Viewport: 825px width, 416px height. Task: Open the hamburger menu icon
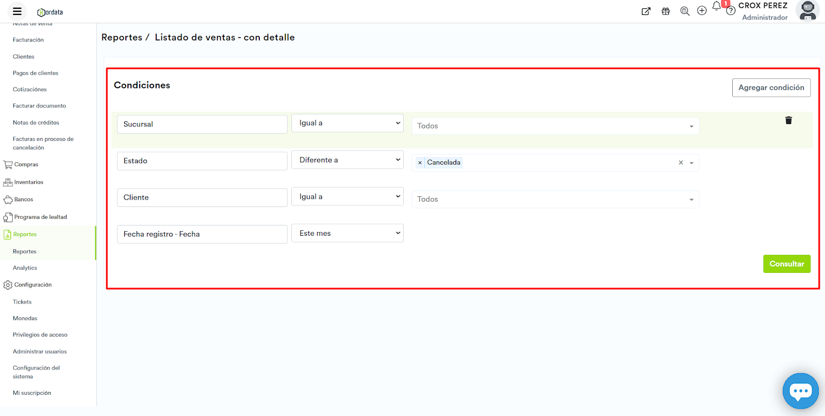(17, 11)
